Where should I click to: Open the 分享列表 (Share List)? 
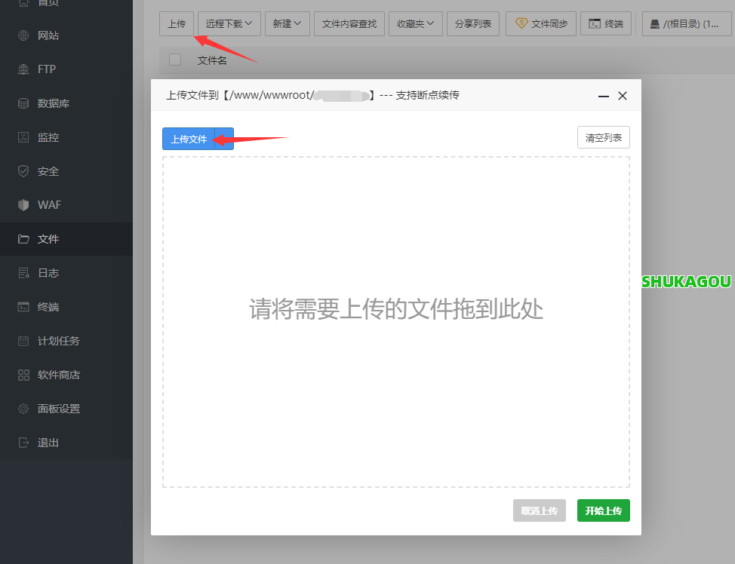pyautogui.click(x=472, y=23)
